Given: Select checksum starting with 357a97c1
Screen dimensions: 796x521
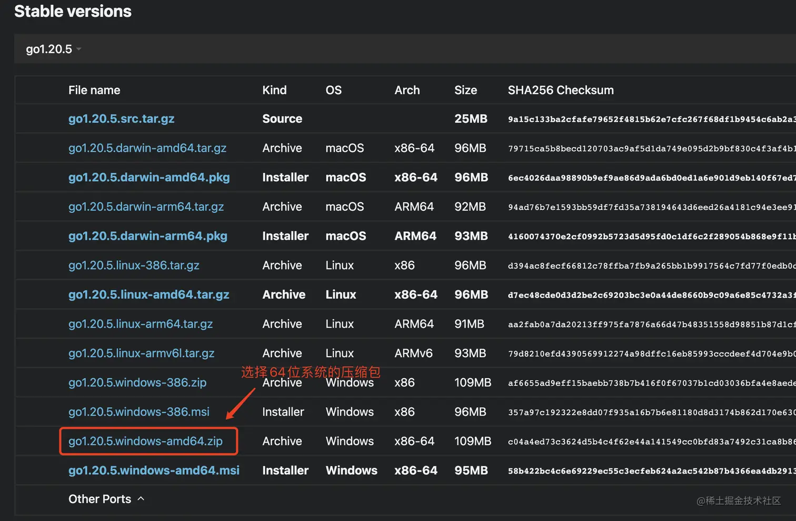Looking at the screenshot, I should pos(652,412).
